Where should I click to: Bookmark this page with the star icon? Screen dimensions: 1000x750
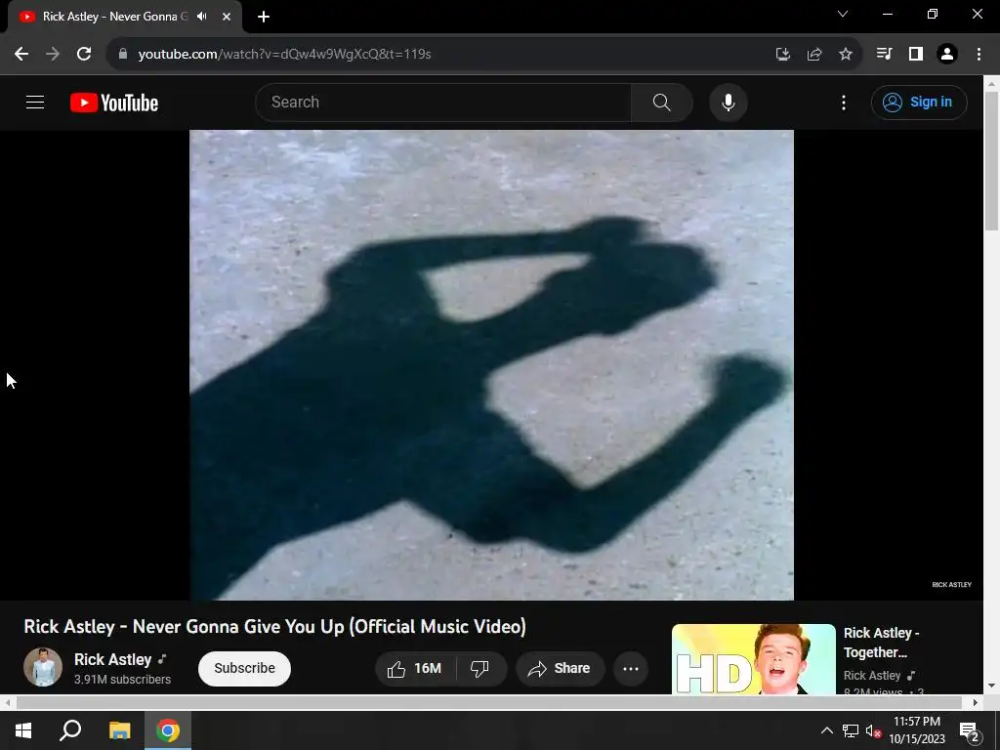tap(846, 55)
